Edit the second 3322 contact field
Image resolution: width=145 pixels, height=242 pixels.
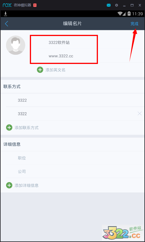[75, 114]
